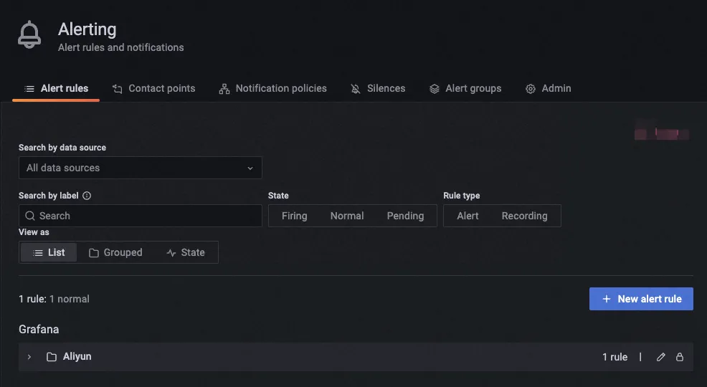
Task: Filter rules by Normal state
Action: pyautogui.click(x=347, y=216)
